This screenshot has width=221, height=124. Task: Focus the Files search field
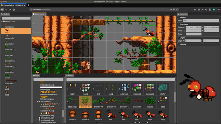(48, 79)
